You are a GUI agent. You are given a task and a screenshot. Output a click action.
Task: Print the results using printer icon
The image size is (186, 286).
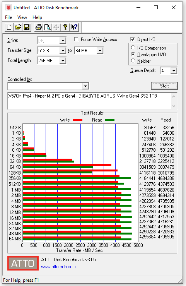tap(39, 27)
